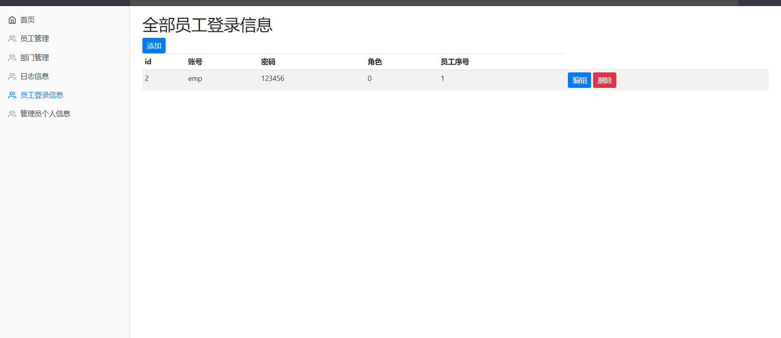
Task: Click the red 删除 button for emp
Action: point(604,80)
